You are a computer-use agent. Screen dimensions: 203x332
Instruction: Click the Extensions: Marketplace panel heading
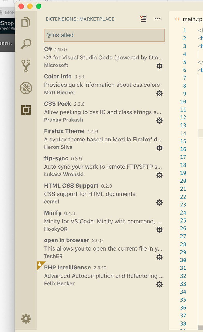pos(80,19)
